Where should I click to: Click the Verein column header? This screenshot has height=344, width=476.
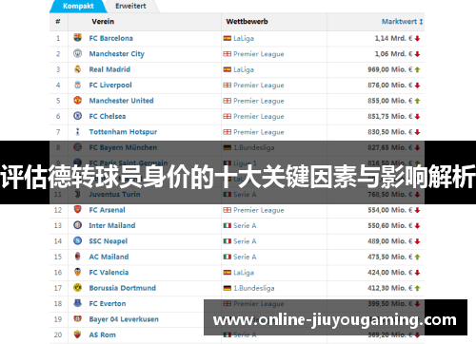(x=103, y=22)
